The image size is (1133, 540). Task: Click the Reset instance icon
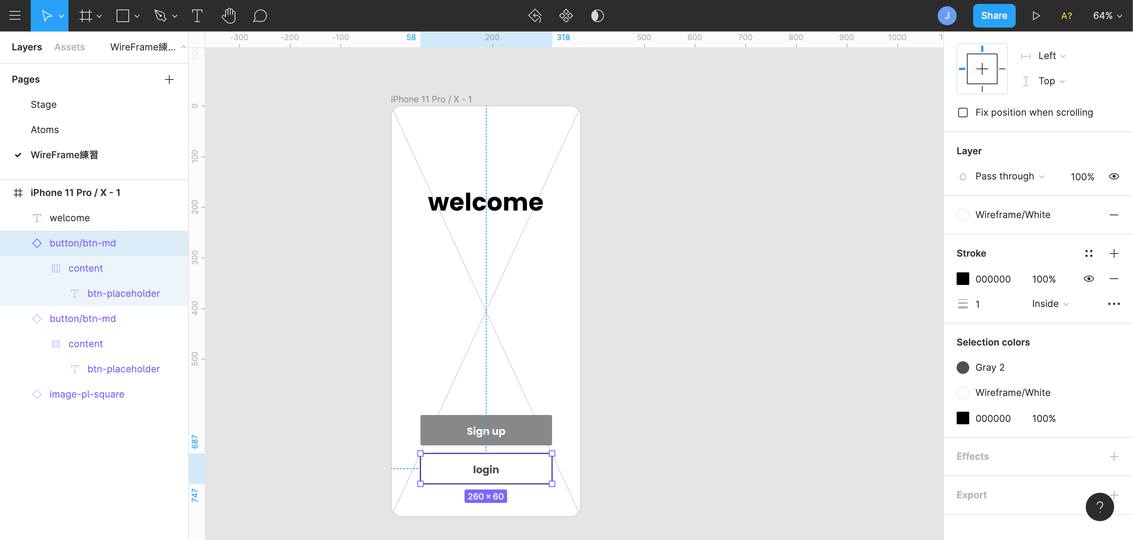tap(535, 16)
